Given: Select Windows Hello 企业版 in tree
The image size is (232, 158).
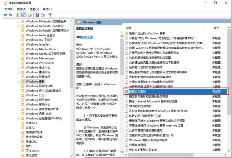Looking at the screenshot, I should click(x=40, y=35).
